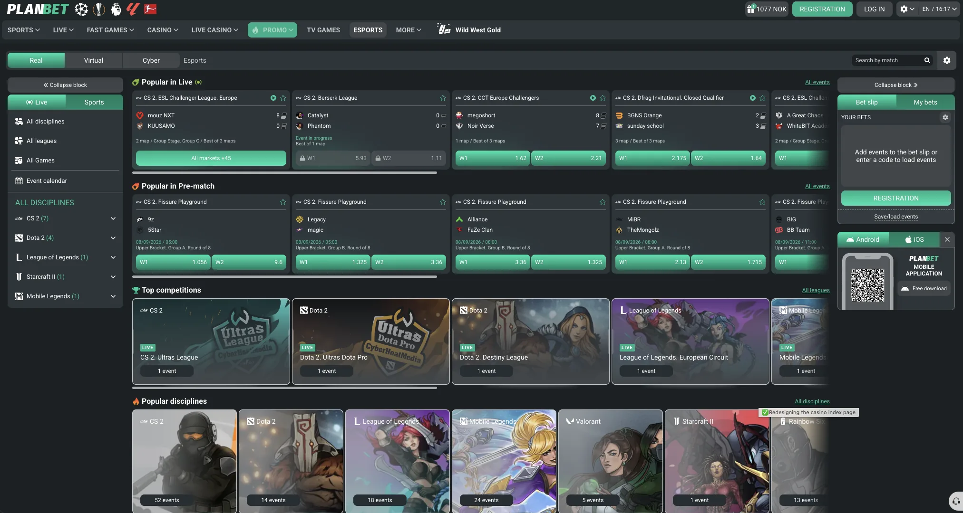Favorite the Legacy vs magic match
This screenshot has width=963, height=513.
tap(443, 202)
